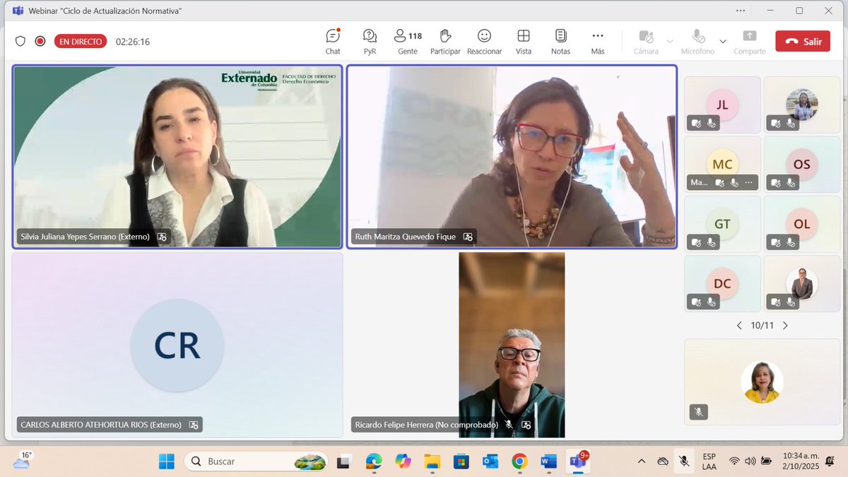The image size is (848, 477).
Task: Click screen share icon beside Silvia's name
Action: point(162,237)
